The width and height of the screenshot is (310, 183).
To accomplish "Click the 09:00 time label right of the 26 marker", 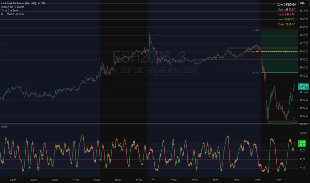I will 216,180.
